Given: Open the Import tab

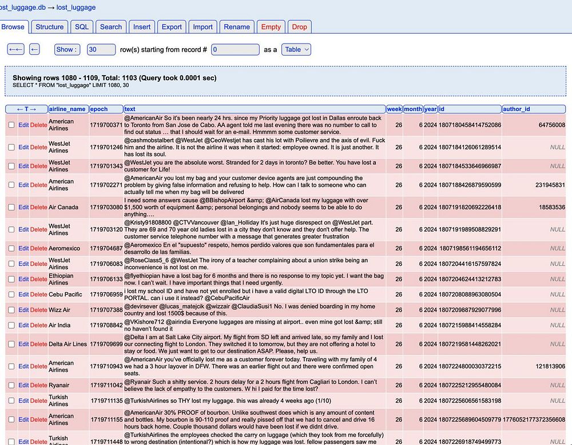Looking at the screenshot, I should pos(202,27).
